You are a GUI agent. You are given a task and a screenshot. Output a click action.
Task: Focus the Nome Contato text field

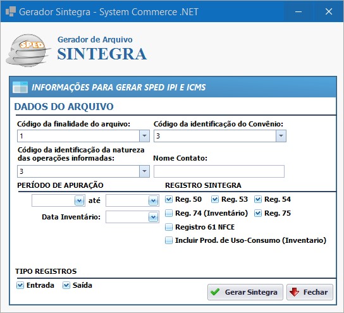click(219, 171)
